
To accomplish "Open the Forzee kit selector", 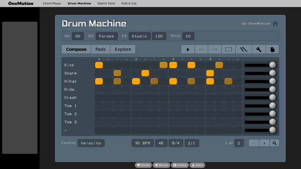I will (106, 36).
